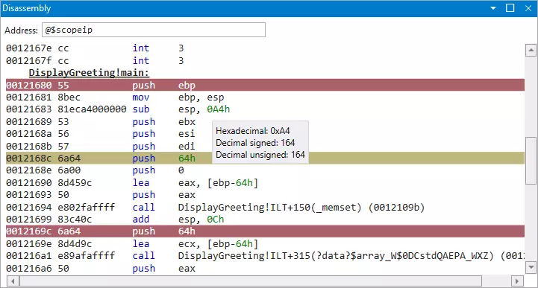Select address 00121681 mov ebp, esp line
The height and width of the screenshot is (288, 538).
coord(265,97)
